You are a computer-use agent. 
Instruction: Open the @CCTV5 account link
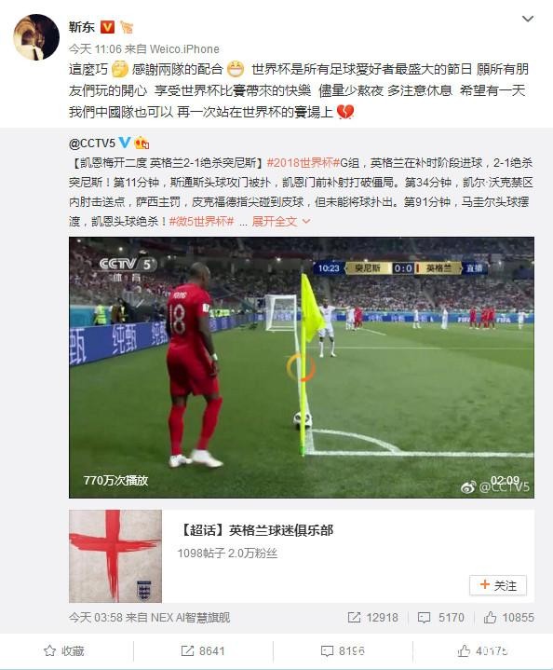[x=92, y=144]
